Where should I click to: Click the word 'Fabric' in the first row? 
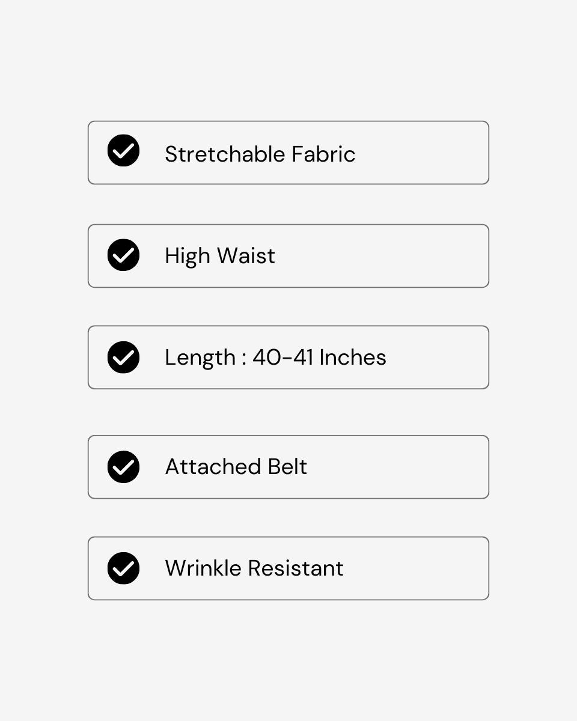[x=323, y=154]
